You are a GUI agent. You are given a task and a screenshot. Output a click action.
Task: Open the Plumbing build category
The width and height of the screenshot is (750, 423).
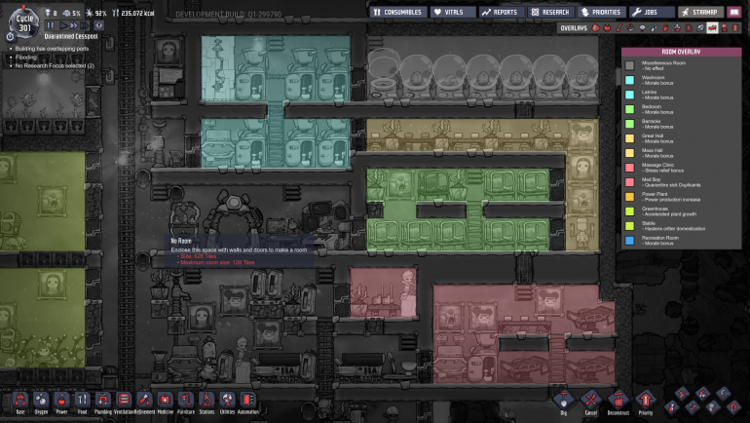click(103, 400)
